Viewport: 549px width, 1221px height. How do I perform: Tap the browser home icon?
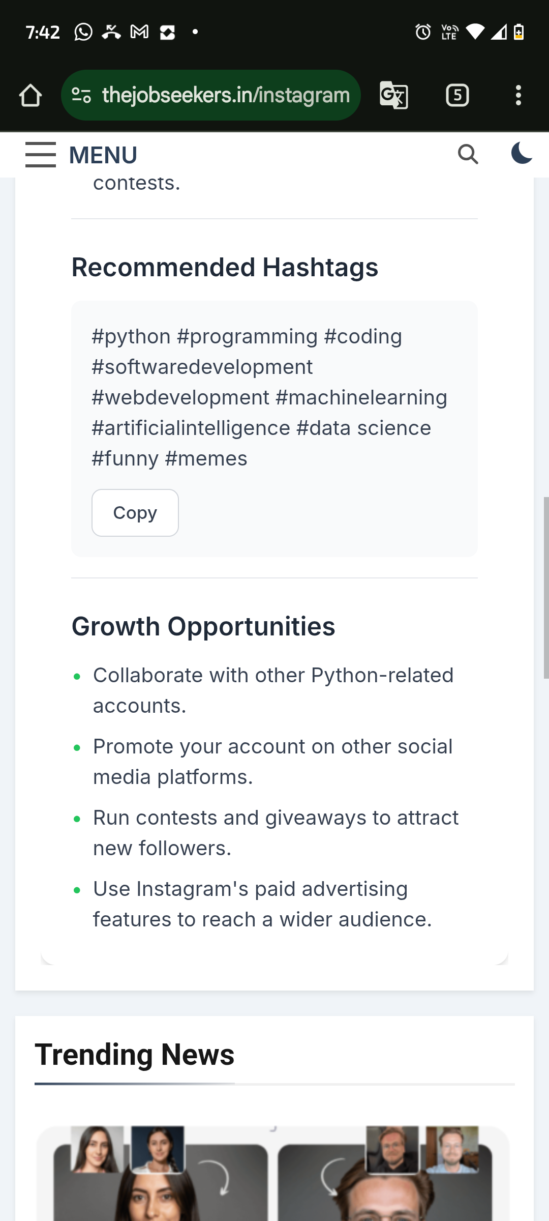[x=30, y=95]
